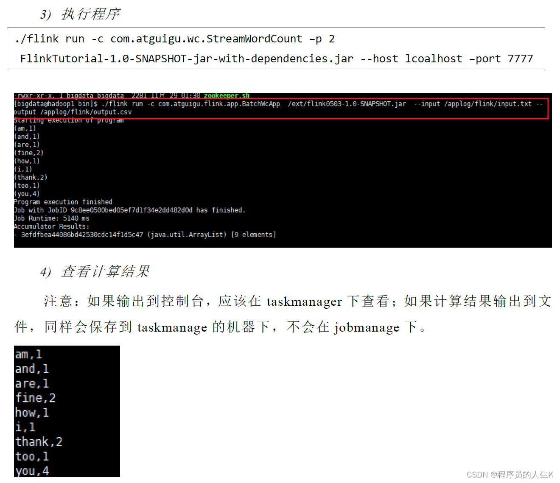Image resolution: width=560 pixels, height=483 pixels.
Task: Click the 'Starting execution of program' line
Action: [69, 120]
